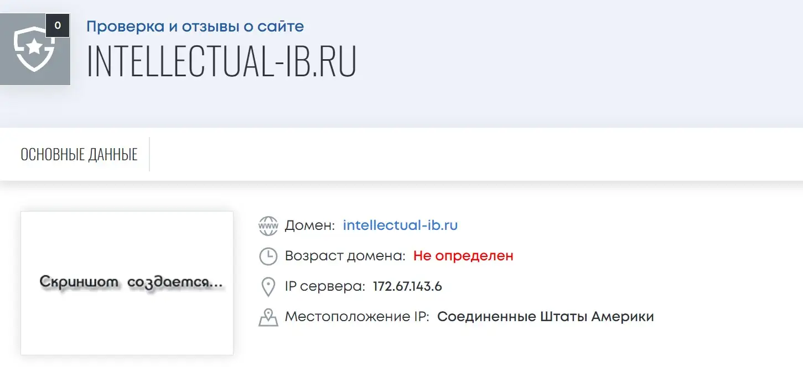
Task: Click the location pin IP icon
Action: [268, 287]
